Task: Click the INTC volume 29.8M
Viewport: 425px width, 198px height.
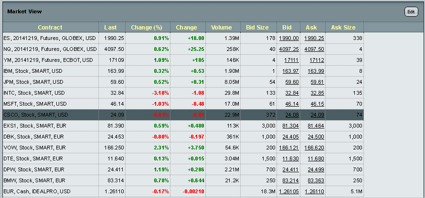Action: (x=232, y=93)
